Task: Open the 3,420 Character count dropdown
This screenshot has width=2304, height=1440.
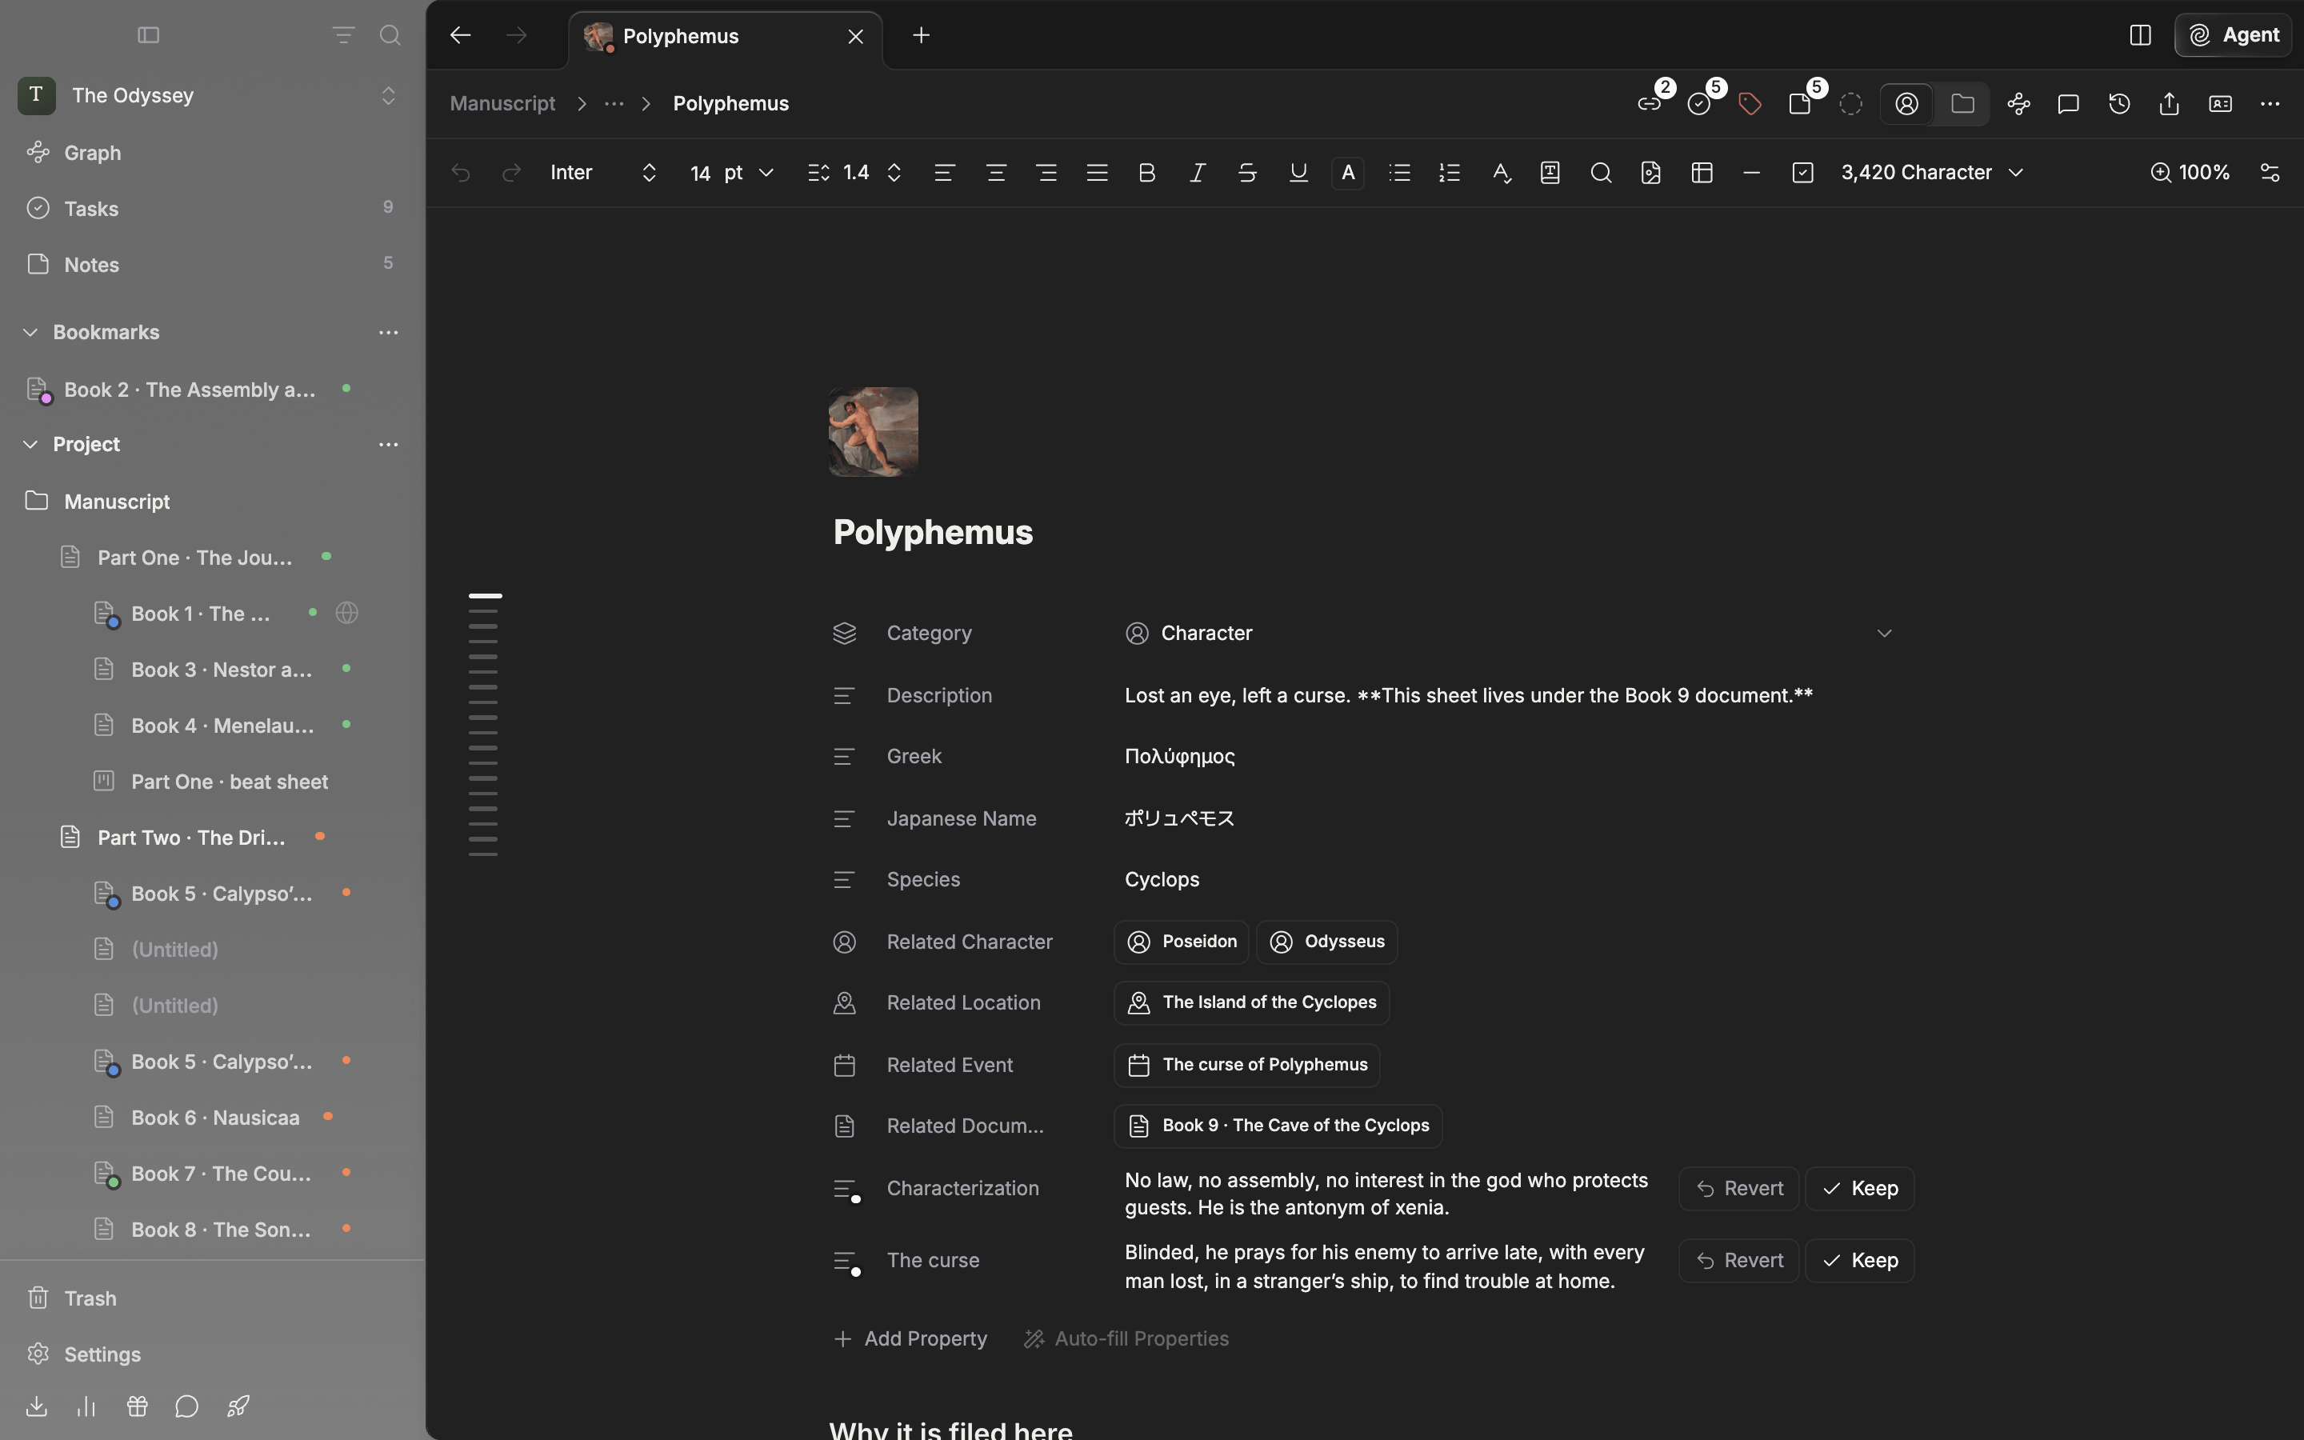Action: coord(1932,172)
